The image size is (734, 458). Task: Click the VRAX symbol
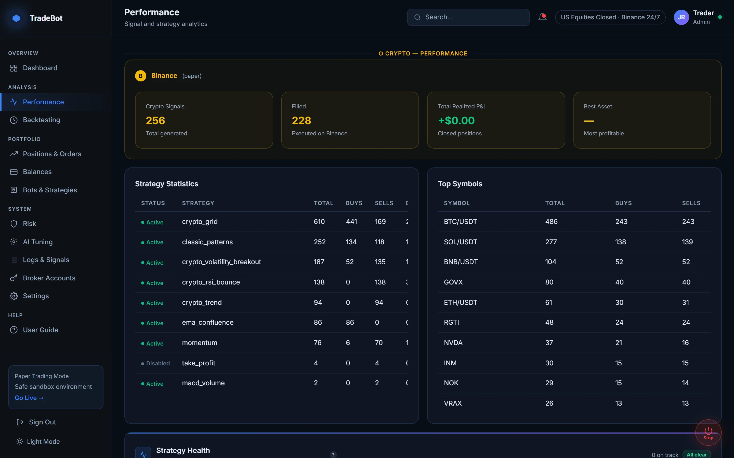453,403
